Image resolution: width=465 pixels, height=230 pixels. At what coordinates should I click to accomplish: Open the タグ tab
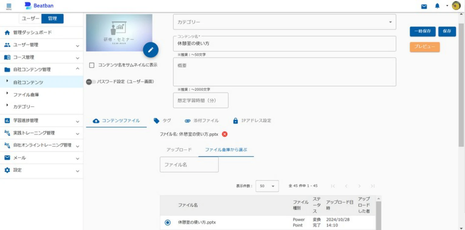coord(162,121)
